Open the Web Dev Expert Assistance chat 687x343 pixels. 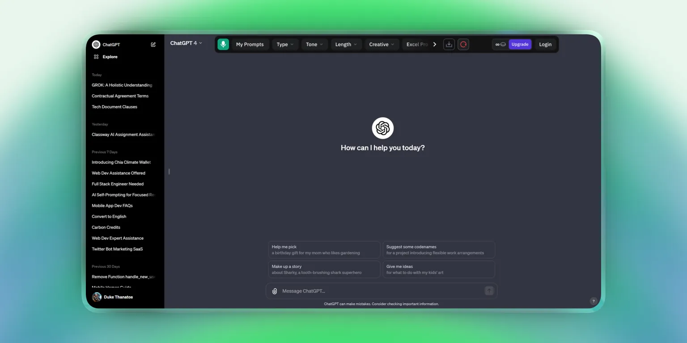click(118, 238)
